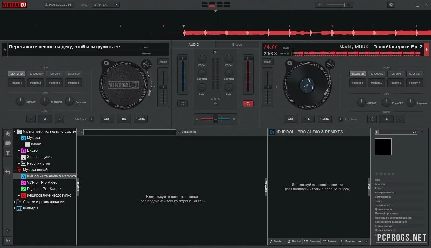Viewport: 431px width, 248px height.
Task: Toggle Mix Assist on deck B
Action: [340, 119]
